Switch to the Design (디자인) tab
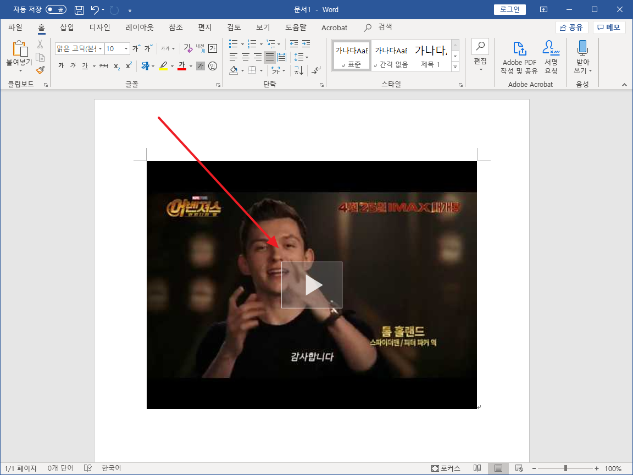This screenshot has width=633, height=475. (99, 27)
